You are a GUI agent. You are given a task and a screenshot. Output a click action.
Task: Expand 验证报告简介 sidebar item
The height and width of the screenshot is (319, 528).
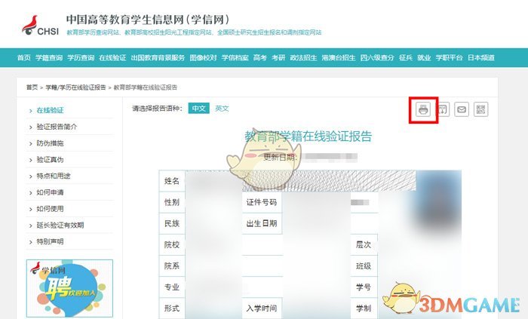click(x=57, y=127)
